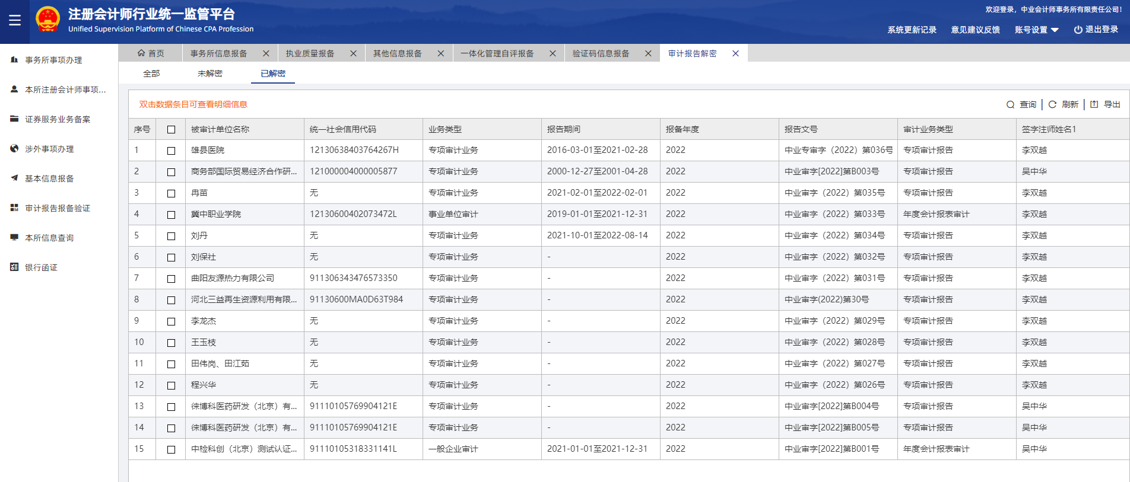Close the 验证码信息报备 tab
Image resolution: width=1130 pixels, height=482 pixels.
pos(648,53)
